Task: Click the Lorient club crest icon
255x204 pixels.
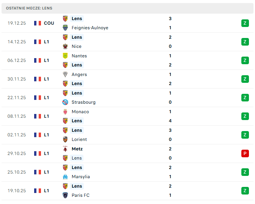Action: point(65,139)
